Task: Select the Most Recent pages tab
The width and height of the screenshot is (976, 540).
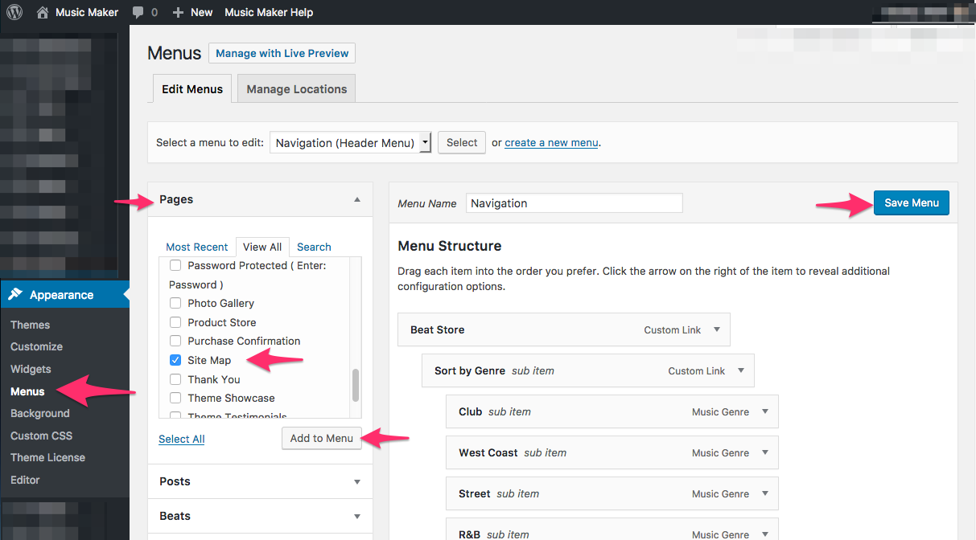Action: click(197, 247)
